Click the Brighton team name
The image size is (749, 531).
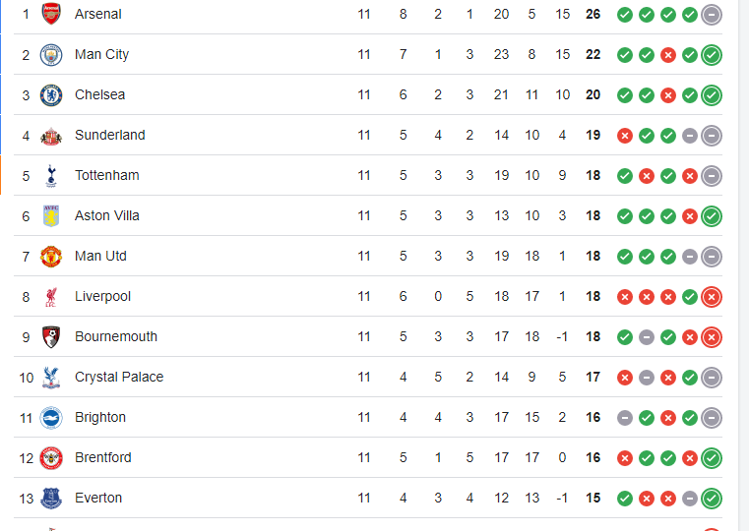tap(100, 418)
